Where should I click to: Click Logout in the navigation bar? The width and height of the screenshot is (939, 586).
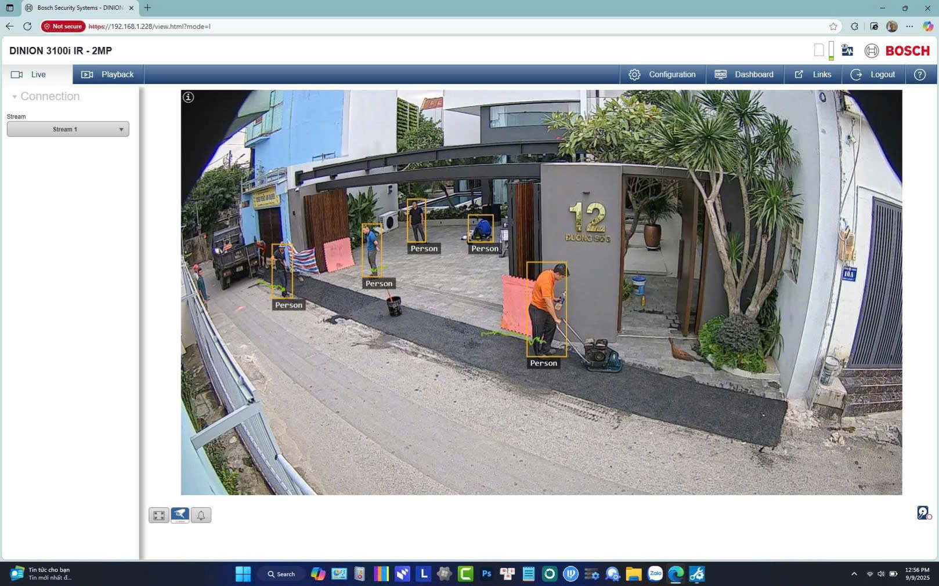click(873, 75)
